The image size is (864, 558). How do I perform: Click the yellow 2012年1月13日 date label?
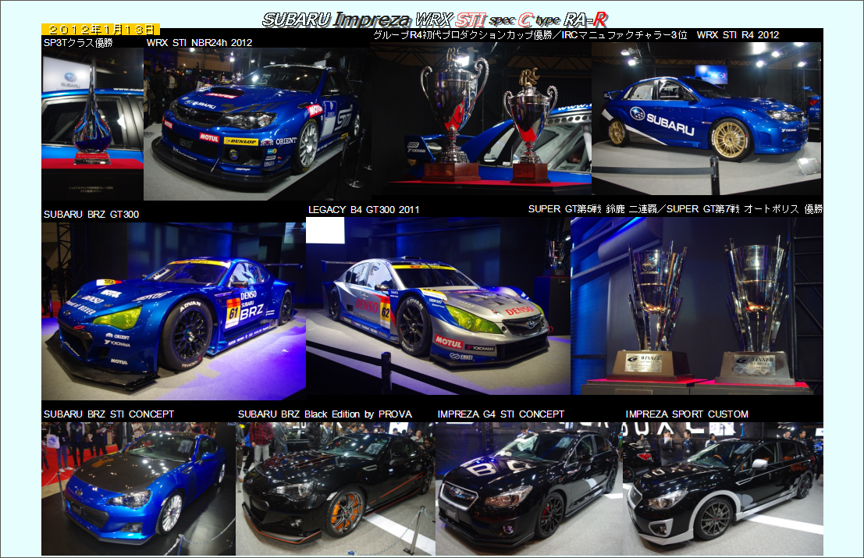point(101,30)
